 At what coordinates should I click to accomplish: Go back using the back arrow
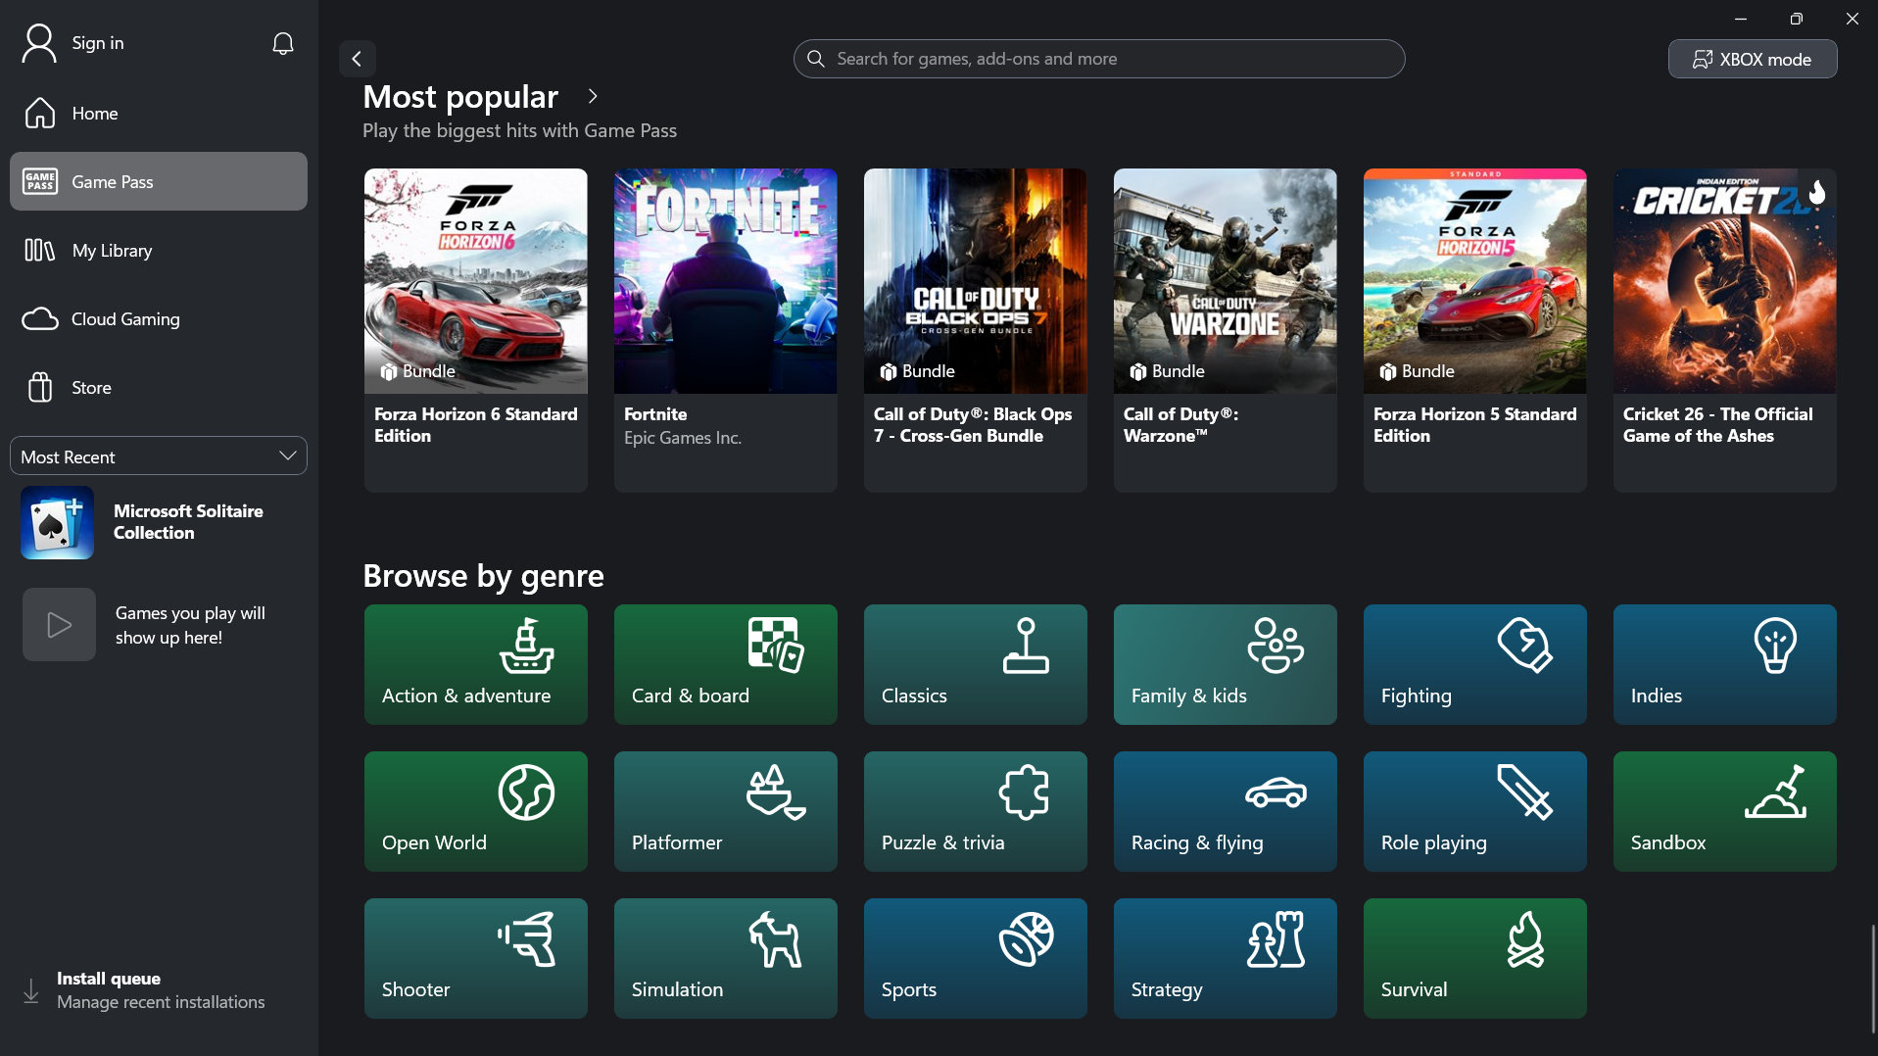[x=358, y=59]
